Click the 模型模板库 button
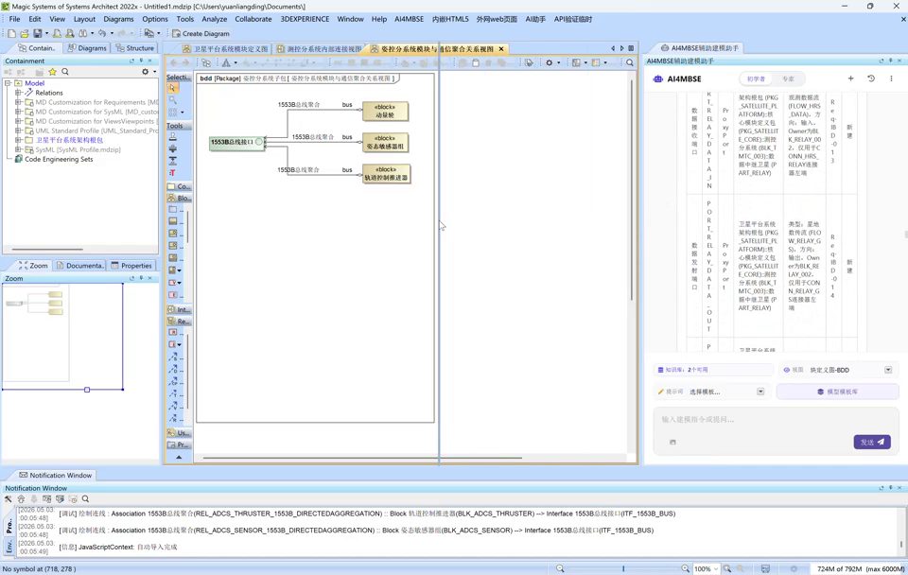This screenshot has height=575, width=908. 837,392
